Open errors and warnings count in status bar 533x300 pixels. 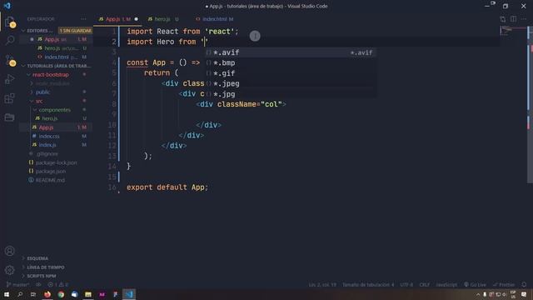(x=58, y=284)
